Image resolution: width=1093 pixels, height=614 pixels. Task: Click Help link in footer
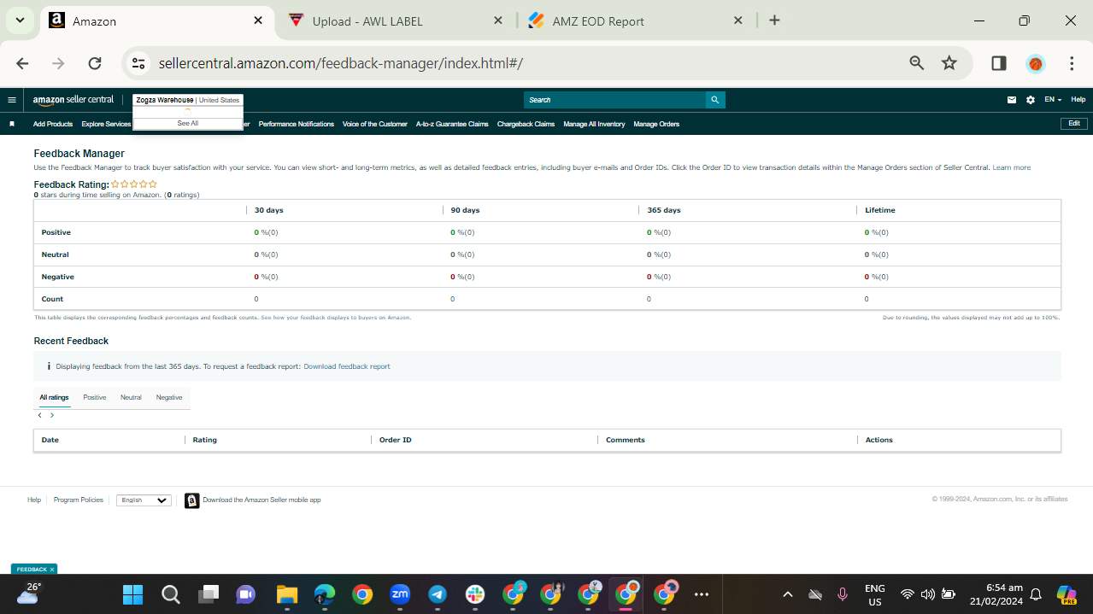[x=34, y=500]
